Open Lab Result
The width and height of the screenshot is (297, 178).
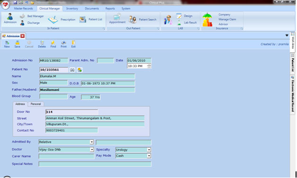[x=187, y=23]
